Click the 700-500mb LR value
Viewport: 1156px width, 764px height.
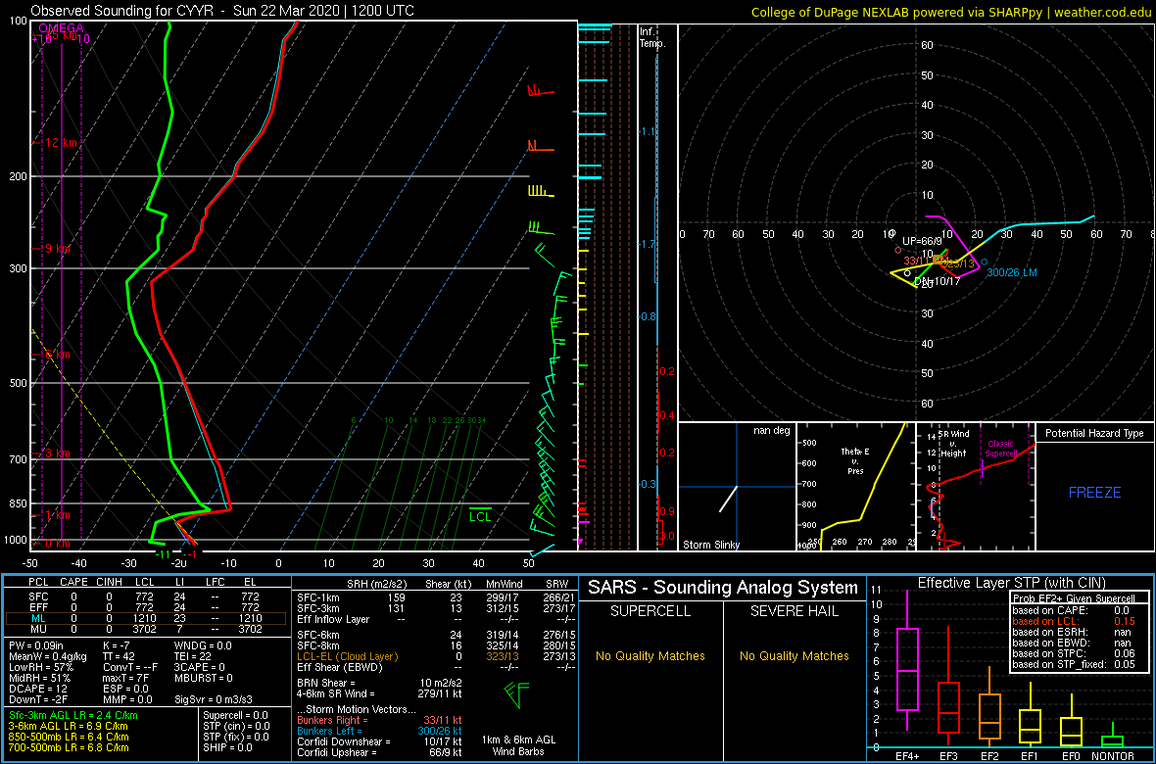pos(69,747)
